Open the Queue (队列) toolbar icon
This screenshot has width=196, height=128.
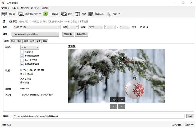(x=64, y=14)
